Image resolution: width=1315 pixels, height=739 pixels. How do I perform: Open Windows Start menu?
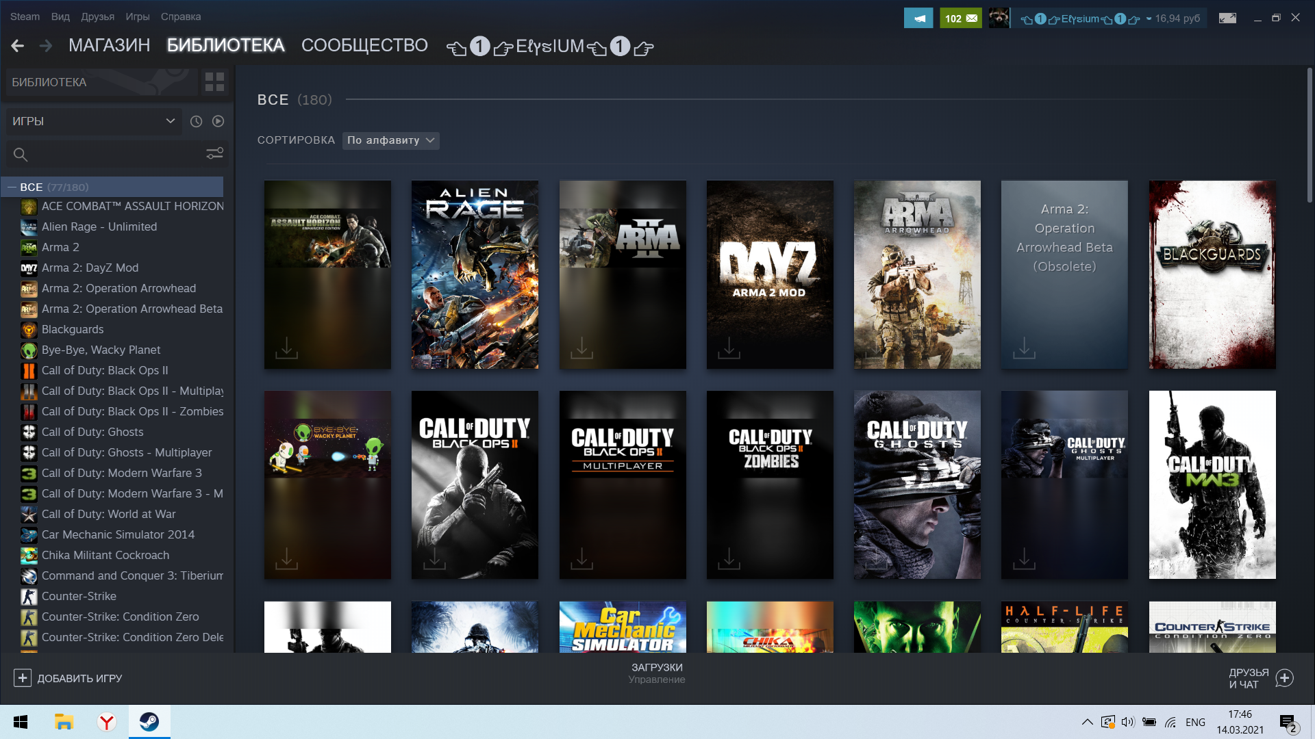point(21,722)
